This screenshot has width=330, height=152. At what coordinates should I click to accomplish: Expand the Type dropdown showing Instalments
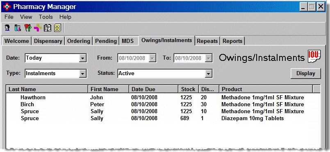(x=83, y=74)
